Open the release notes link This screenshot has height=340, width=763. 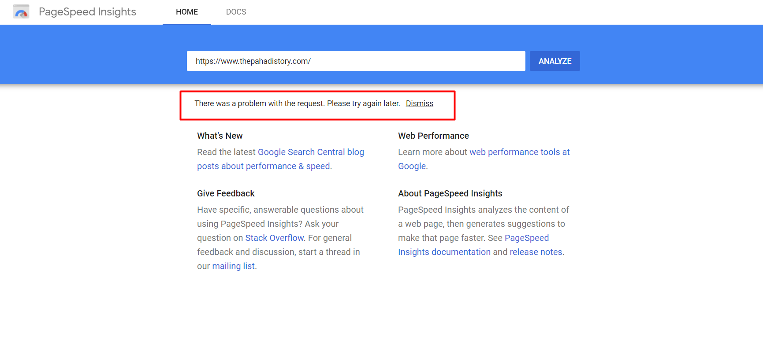(536, 252)
